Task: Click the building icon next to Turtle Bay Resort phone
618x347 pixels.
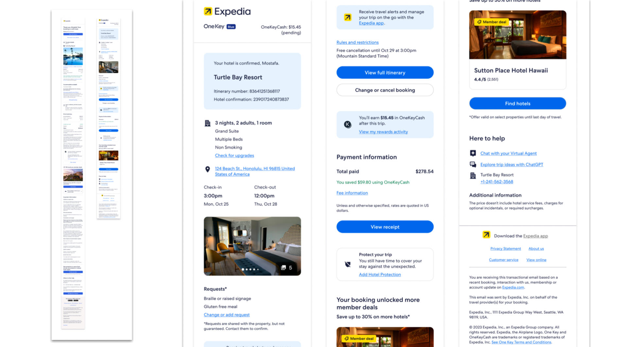Action: coord(473,176)
